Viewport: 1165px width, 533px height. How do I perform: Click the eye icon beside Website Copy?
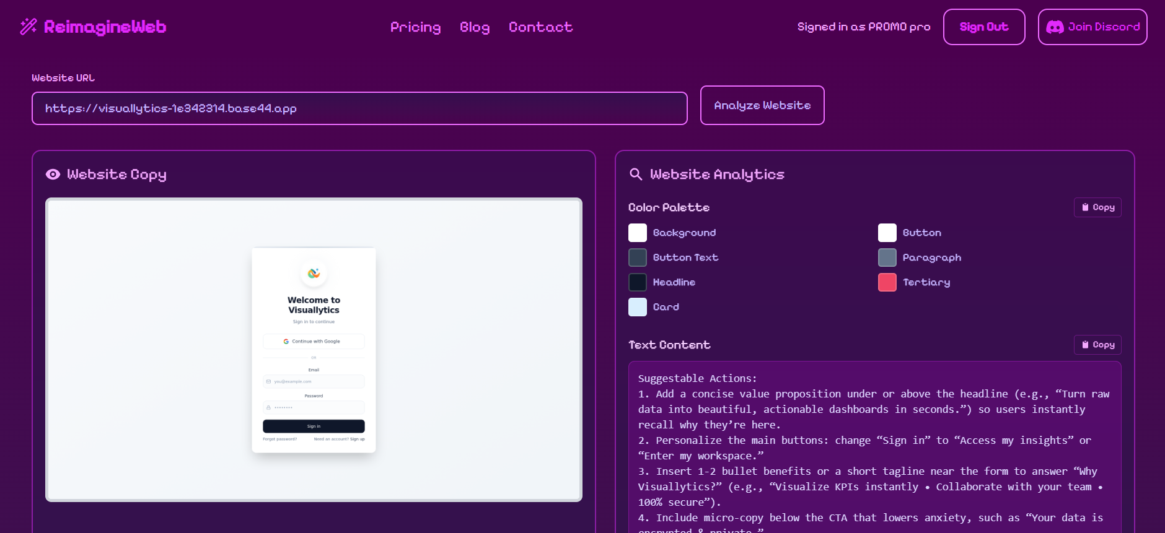53,175
